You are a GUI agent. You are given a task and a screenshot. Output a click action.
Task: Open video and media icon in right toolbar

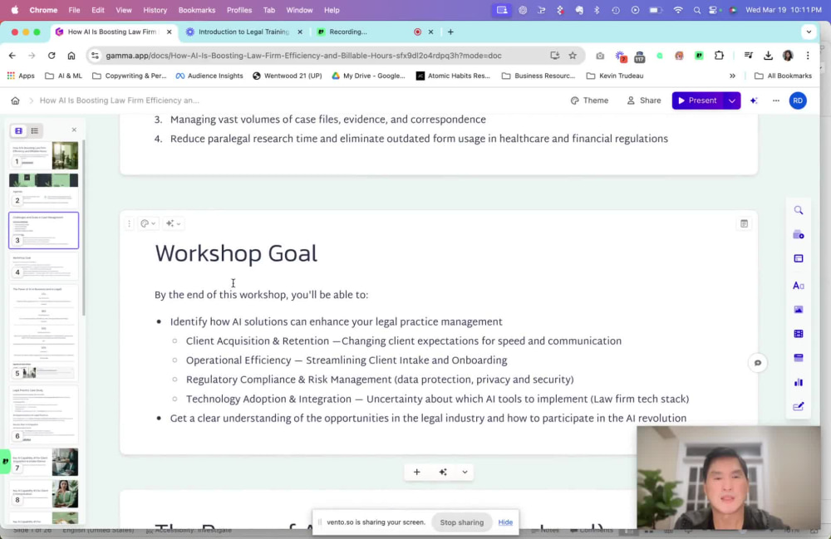798,334
